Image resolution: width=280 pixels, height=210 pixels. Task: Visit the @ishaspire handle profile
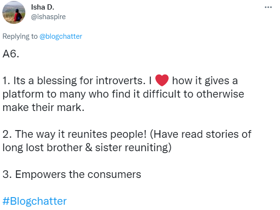tap(48, 17)
